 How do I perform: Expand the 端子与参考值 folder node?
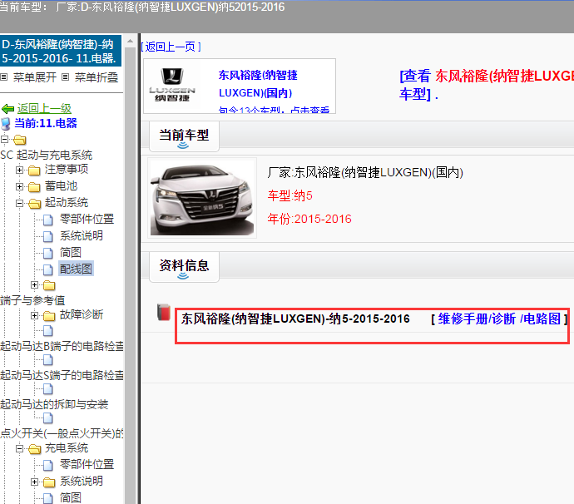(34, 284)
